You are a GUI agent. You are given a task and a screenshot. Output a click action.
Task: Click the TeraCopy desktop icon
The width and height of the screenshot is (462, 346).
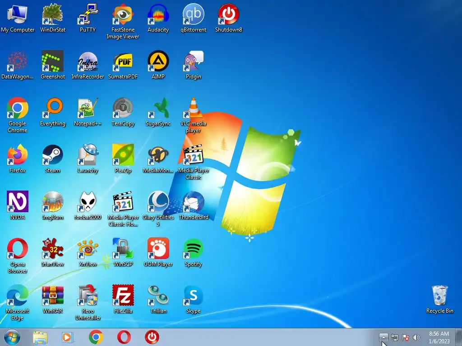pyautogui.click(x=123, y=112)
